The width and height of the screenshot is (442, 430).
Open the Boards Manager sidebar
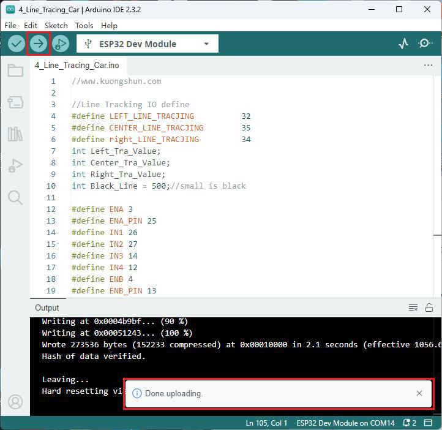coord(15,102)
